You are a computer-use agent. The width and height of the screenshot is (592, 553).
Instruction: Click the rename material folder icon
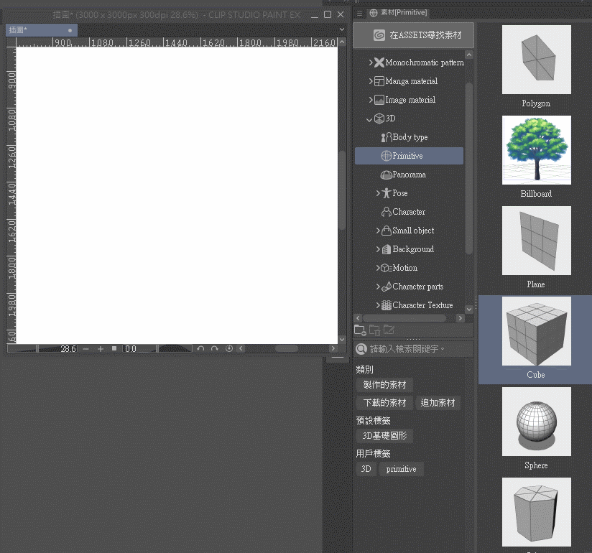(389, 330)
